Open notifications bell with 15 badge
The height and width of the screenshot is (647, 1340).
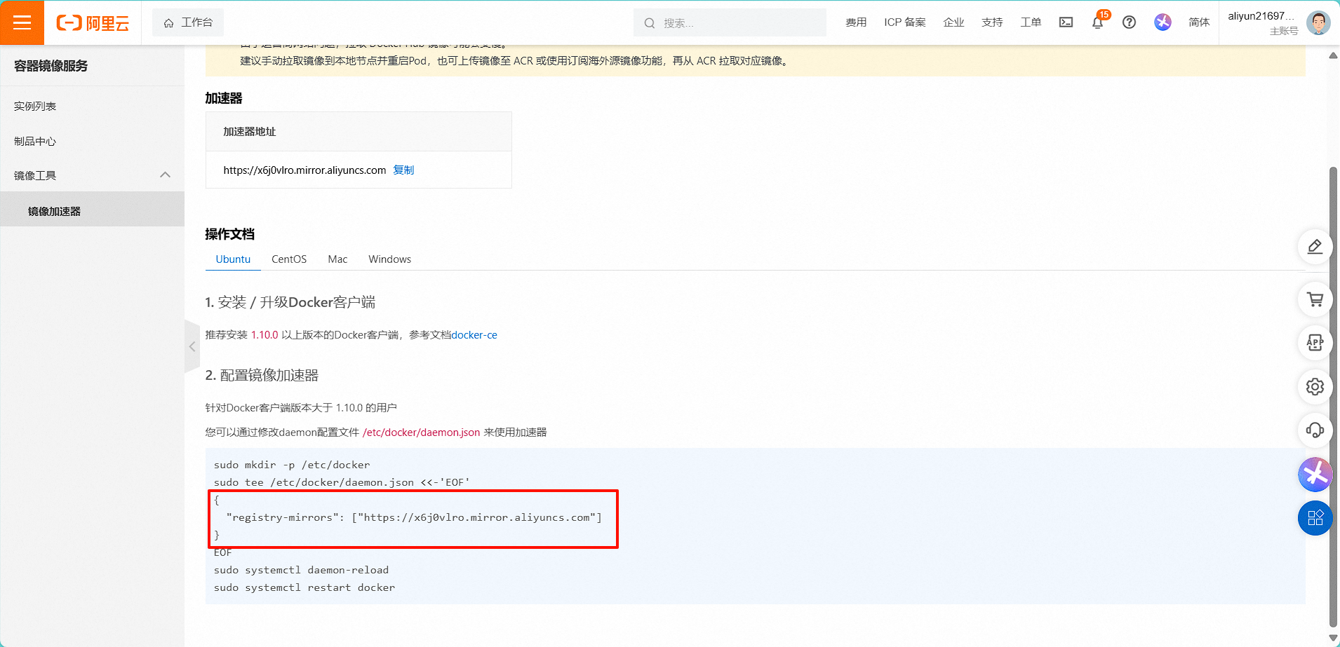1098,22
